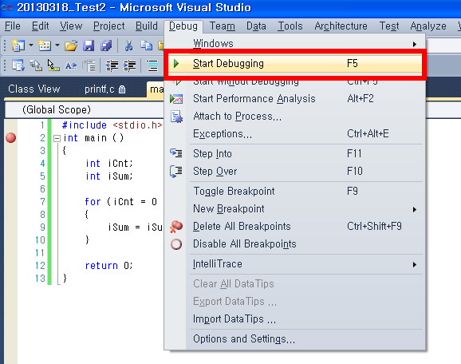This screenshot has height=364, width=461.
Task: Expand the New Breakpoint submenu arrow
Action: click(x=415, y=209)
